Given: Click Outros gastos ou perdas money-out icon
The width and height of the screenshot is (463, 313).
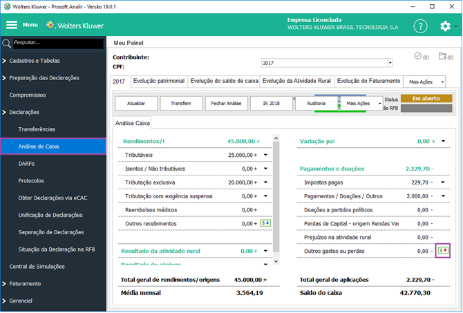Looking at the screenshot, I should (x=443, y=251).
